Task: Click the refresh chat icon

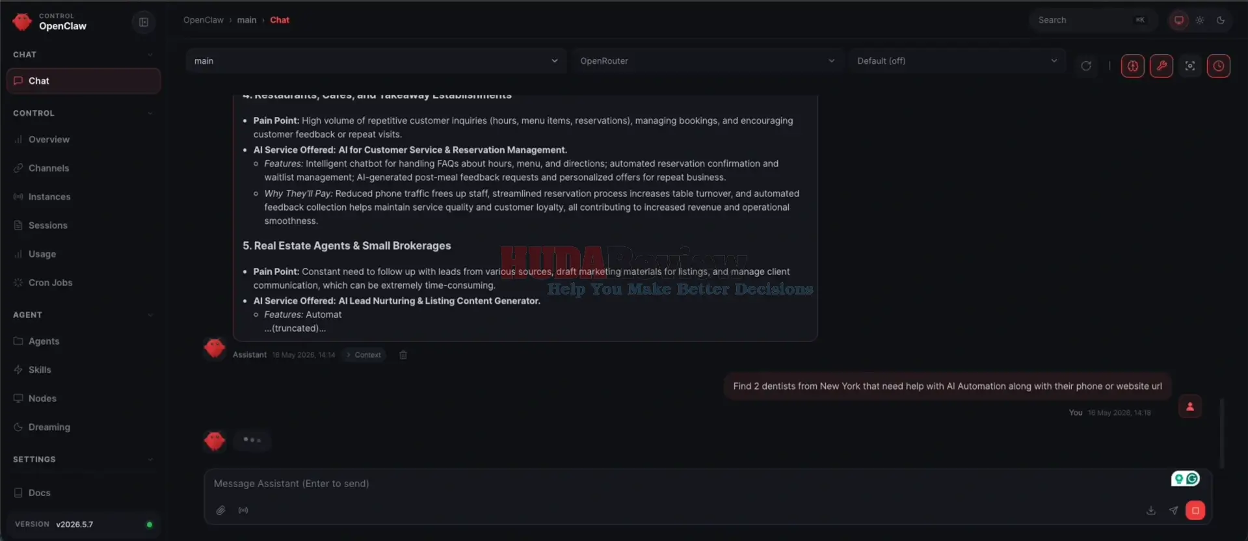Action: tap(1086, 66)
